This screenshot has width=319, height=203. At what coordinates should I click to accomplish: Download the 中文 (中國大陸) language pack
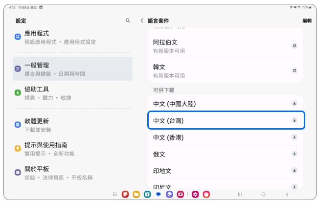coord(294,104)
